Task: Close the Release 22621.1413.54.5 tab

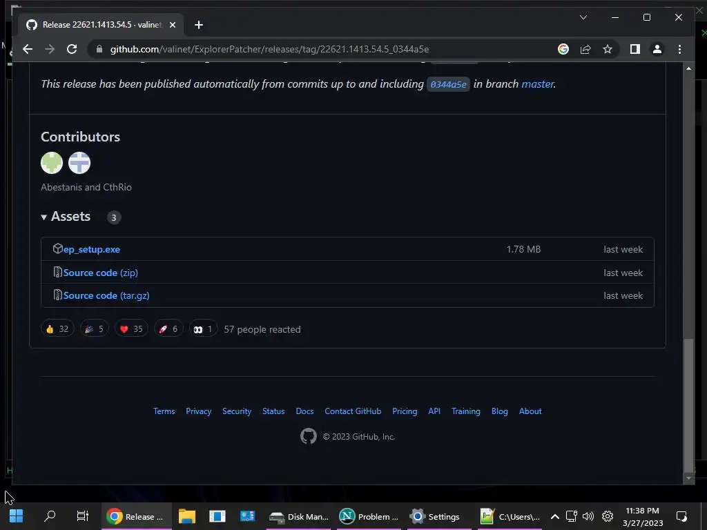Action: [172, 25]
